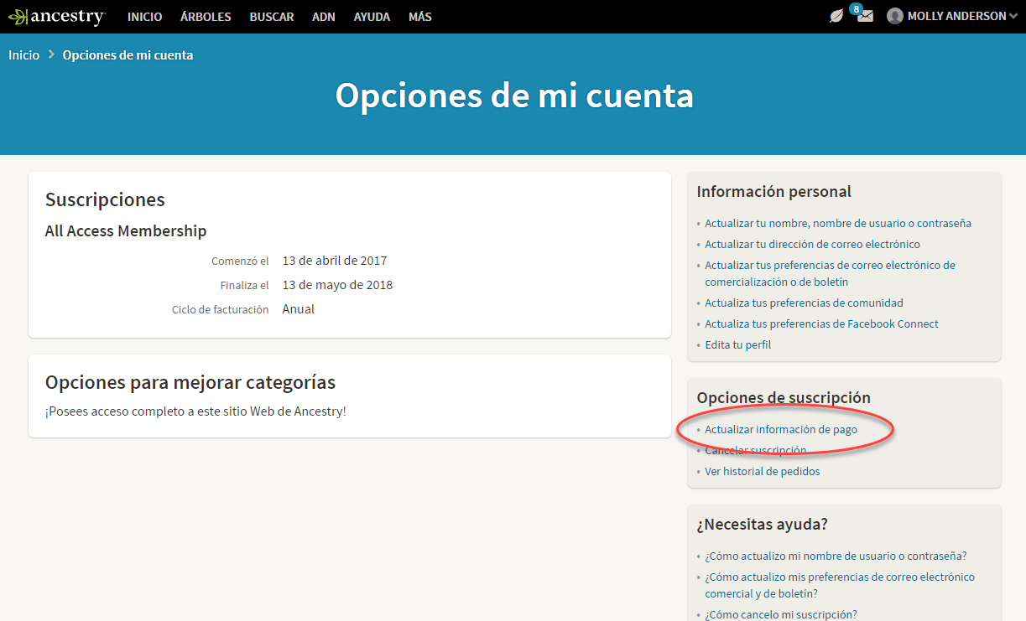Open the ÁRBOLES menu
The height and width of the screenshot is (621, 1026).
pyautogui.click(x=206, y=17)
